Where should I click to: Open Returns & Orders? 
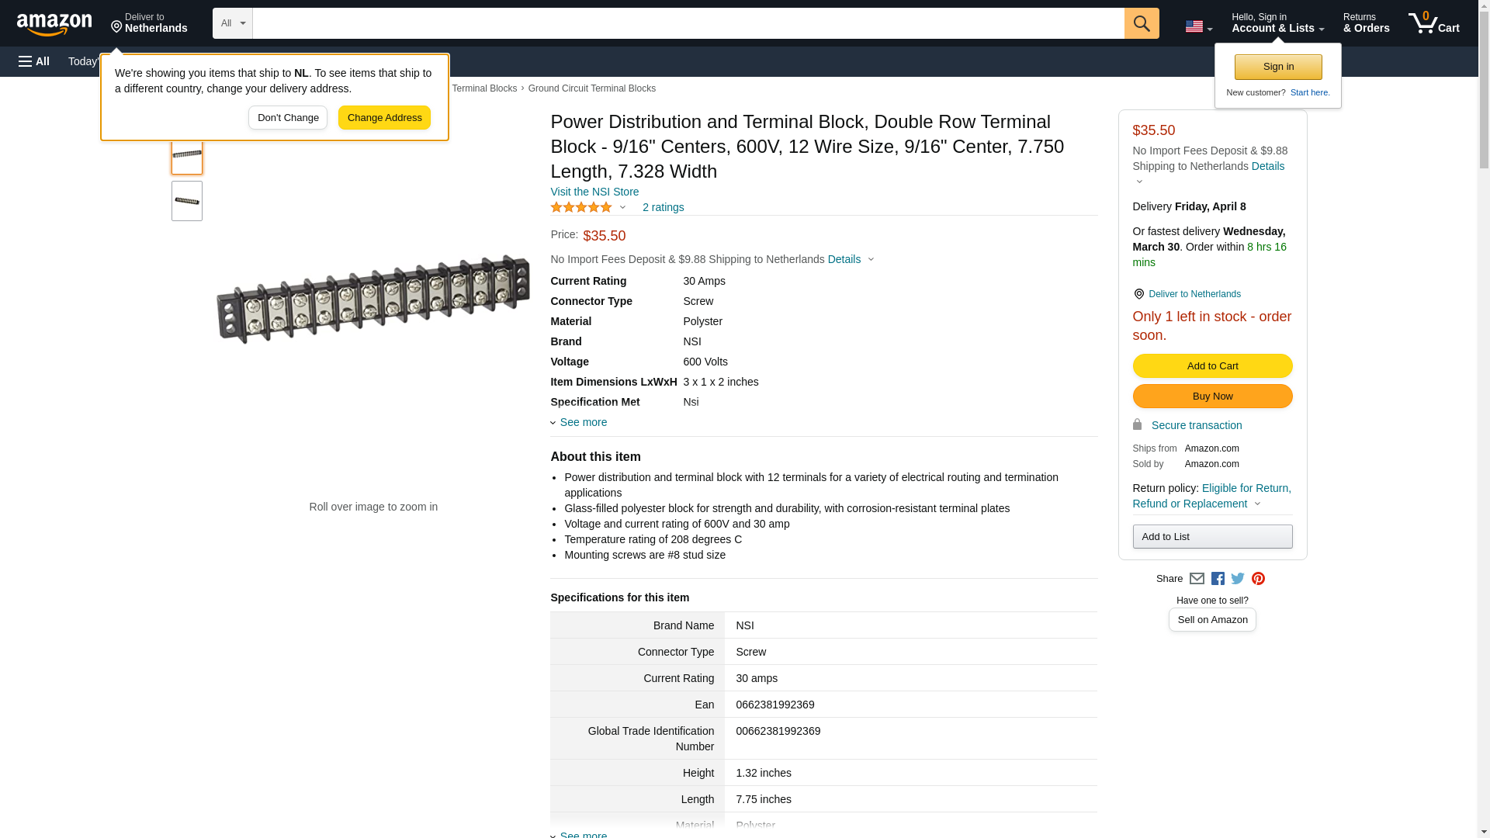pyautogui.click(x=1366, y=23)
